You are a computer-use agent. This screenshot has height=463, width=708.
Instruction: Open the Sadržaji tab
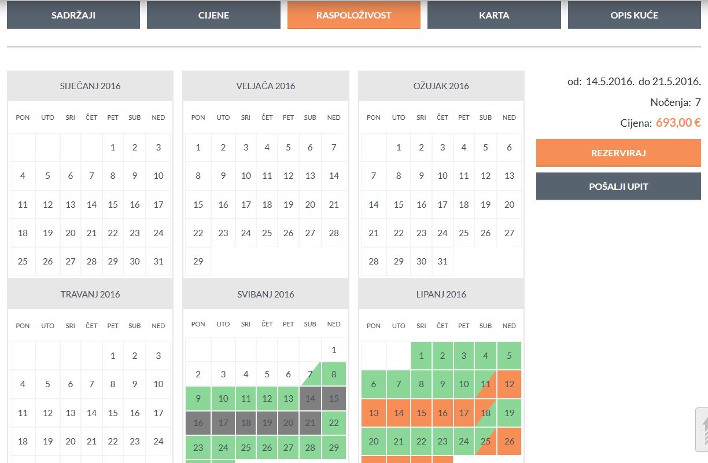[x=73, y=15]
